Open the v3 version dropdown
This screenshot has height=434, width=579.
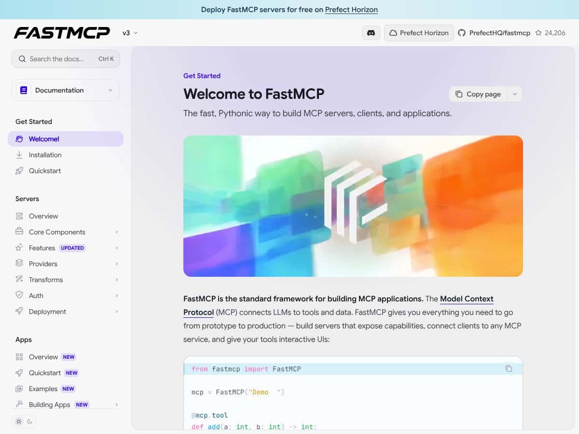pyautogui.click(x=130, y=33)
